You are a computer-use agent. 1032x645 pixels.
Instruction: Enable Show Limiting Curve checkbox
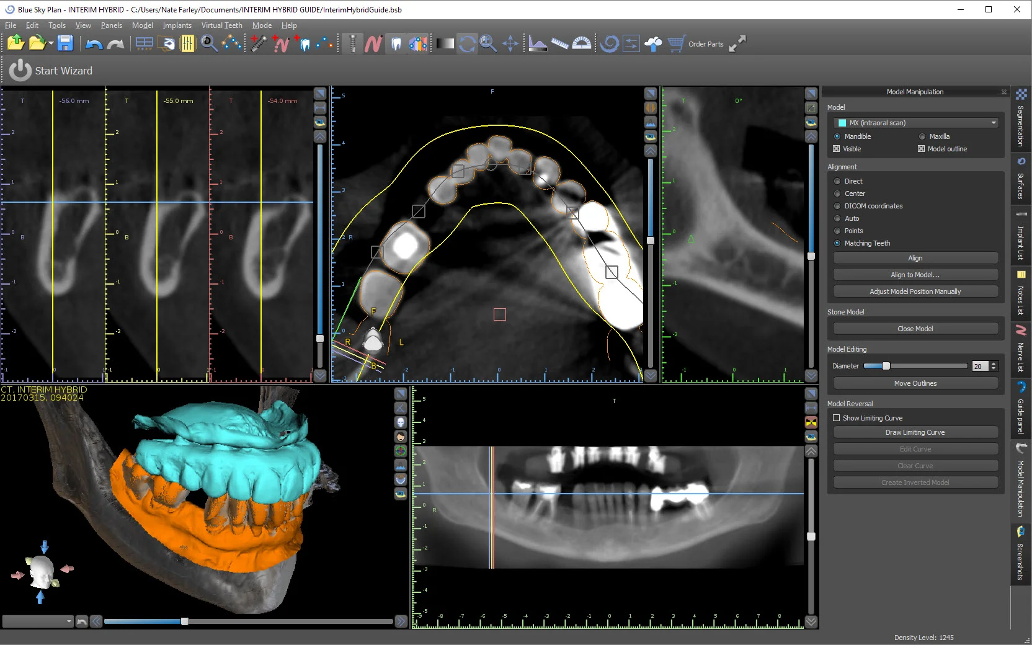tap(836, 418)
